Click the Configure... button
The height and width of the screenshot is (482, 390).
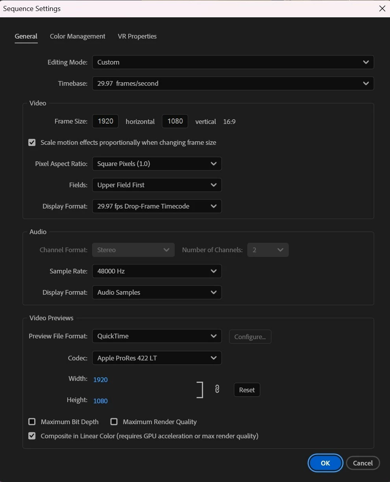(250, 337)
